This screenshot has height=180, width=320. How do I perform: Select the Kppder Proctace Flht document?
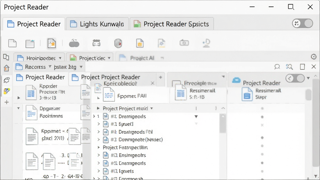click(46, 92)
